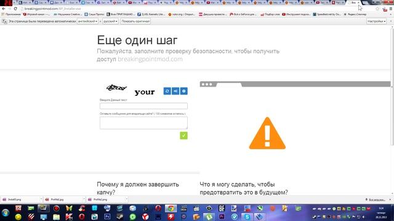Reload the page in browser toolbar
This screenshot has width=394, height=221.
[x=15, y=9]
